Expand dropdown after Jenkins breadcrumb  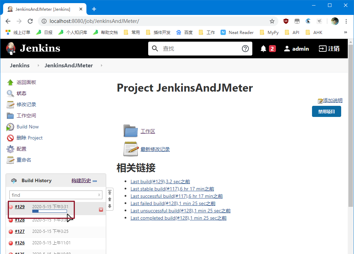(x=39, y=66)
